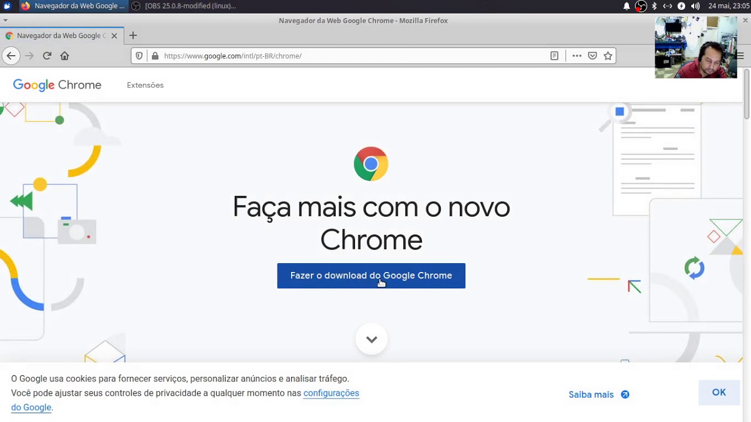Open the Extensões menu item
This screenshot has width=751, height=422.
[x=145, y=85]
